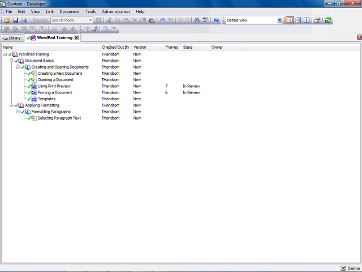Select the Templates item
This screenshot has width=362, height=272.
point(46,99)
